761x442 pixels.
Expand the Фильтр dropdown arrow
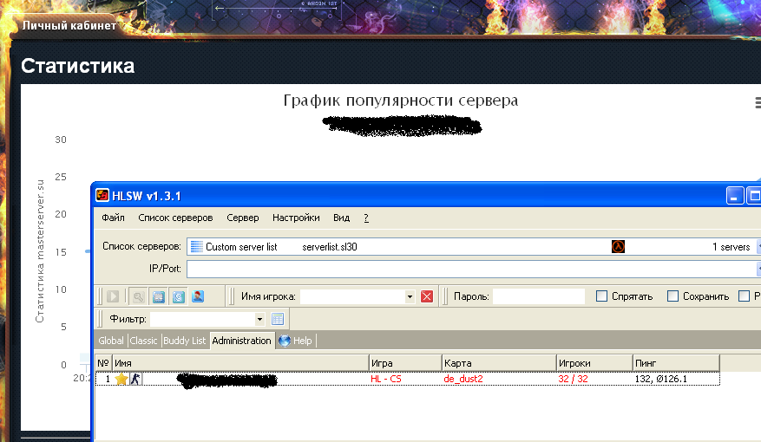click(259, 319)
